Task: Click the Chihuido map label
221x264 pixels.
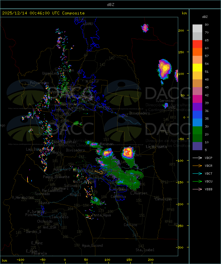Action: tap(45, 221)
